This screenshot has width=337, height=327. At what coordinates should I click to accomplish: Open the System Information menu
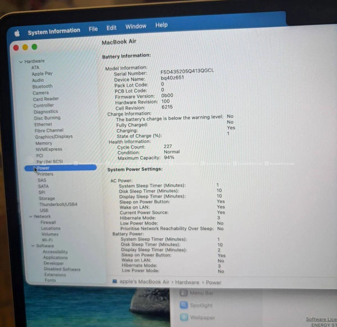54,31
